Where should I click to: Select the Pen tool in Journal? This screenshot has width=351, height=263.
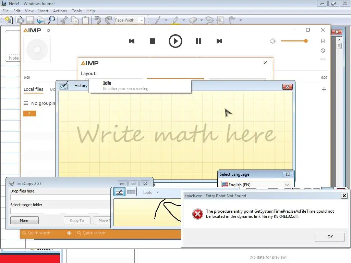pyautogui.click(x=158, y=20)
